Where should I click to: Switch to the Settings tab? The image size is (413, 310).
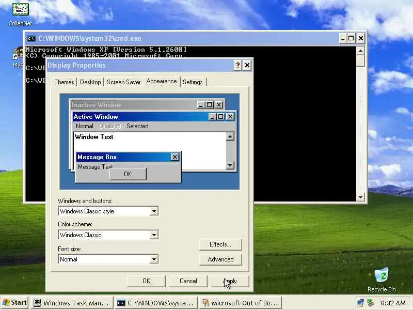coord(193,82)
